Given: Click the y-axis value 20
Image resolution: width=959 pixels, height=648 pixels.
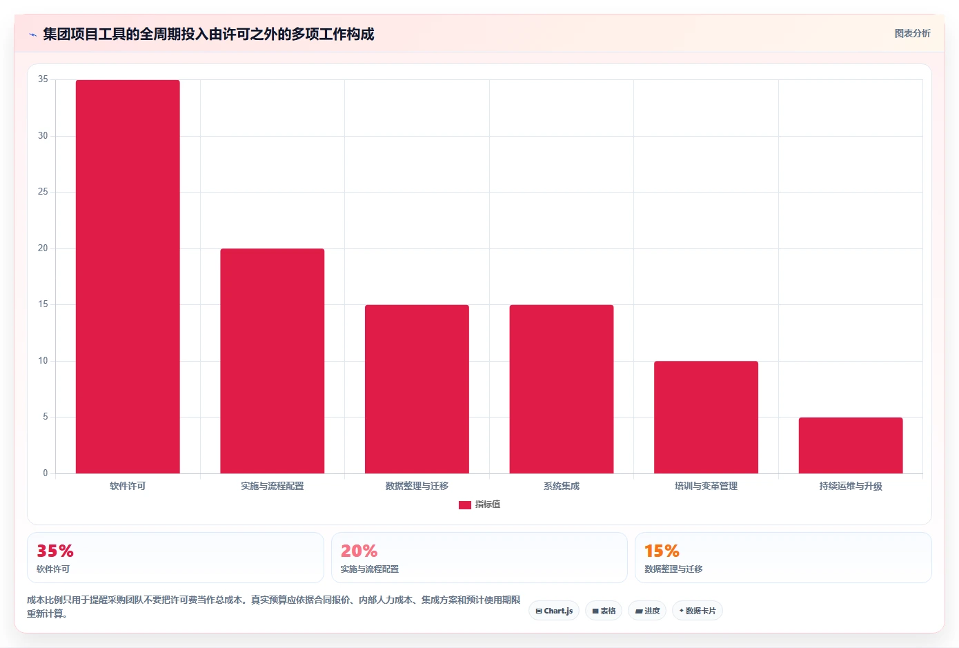Looking at the screenshot, I should coord(43,248).
